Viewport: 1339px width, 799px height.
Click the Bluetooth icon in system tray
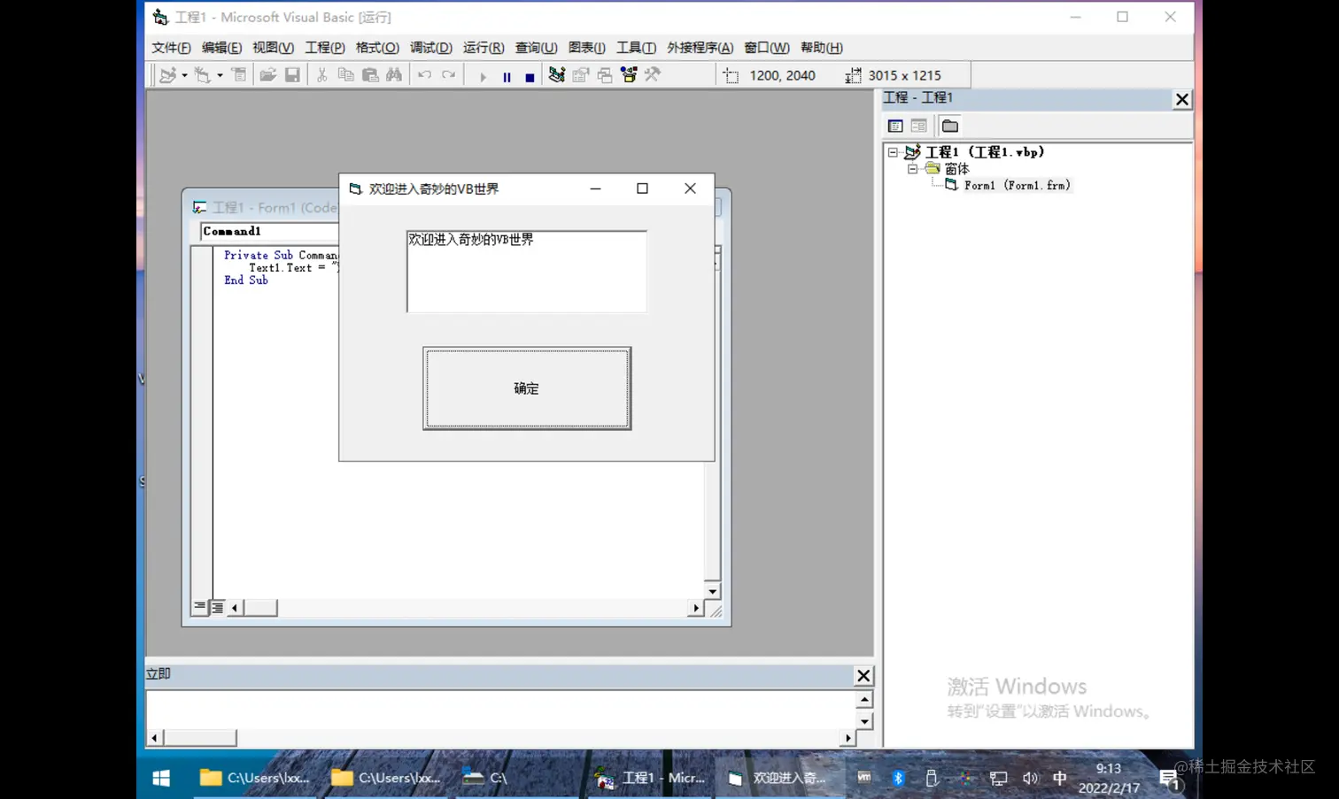[x=898, y=778]
